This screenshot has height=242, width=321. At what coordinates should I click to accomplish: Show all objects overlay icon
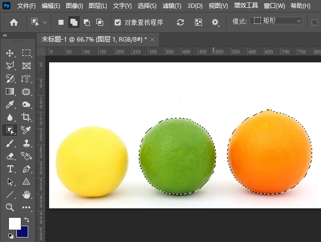point(198,22)
